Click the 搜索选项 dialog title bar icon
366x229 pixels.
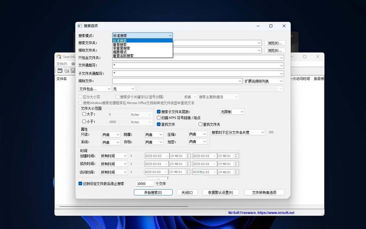click(80, 26)
